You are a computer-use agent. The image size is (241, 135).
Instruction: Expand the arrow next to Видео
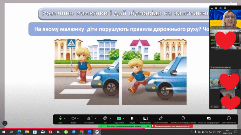[78, 118]
